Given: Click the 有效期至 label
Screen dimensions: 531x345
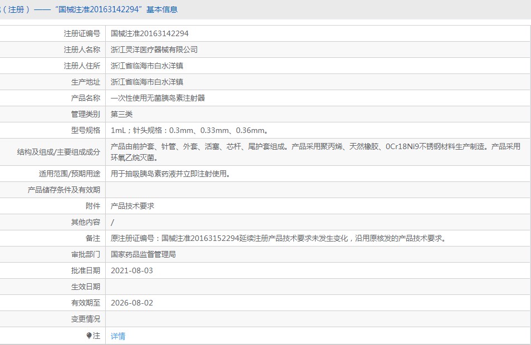Looking at the screenshot, I should click(x=86, y=303).
